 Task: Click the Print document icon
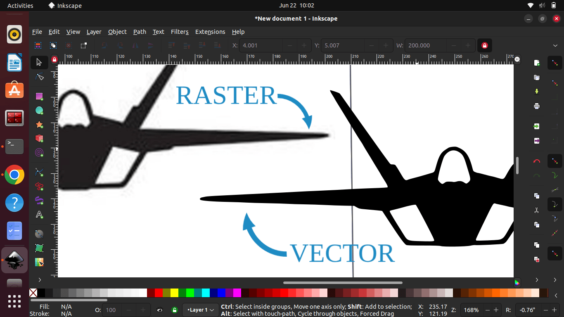point(536,106)
